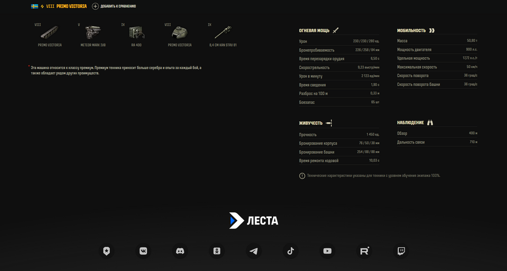Click the Живучесть section heading
The height and width of the screenshot is (271, 507).
(311, 123)
